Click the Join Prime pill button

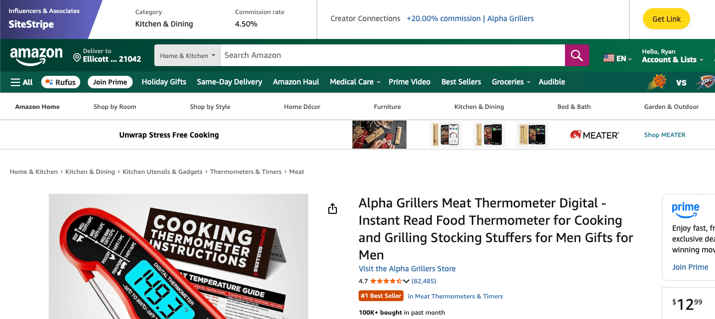pos(110,82)
